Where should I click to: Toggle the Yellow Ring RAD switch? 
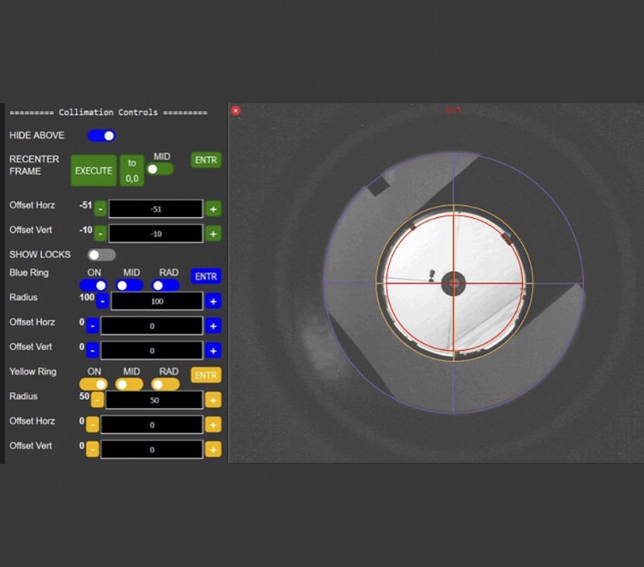point(166,384)
